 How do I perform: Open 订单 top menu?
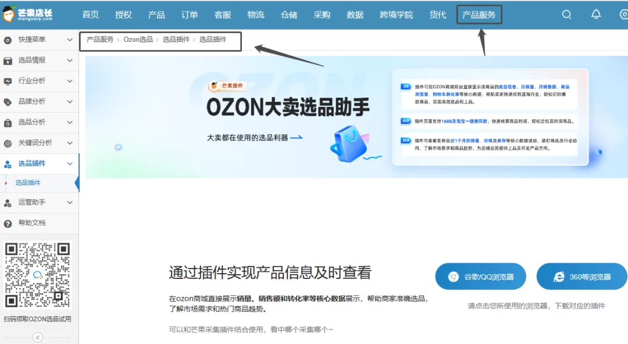pyautogui.click(x=190, y=15)
